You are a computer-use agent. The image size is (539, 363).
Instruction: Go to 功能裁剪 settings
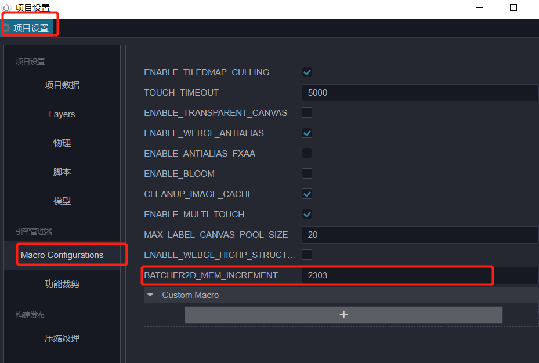point(62,284)
